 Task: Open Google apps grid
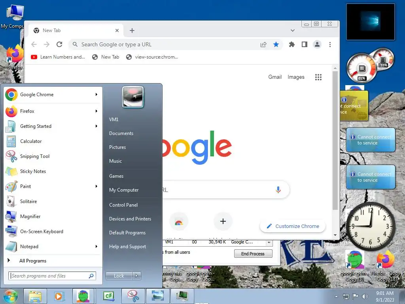[318, 77]
